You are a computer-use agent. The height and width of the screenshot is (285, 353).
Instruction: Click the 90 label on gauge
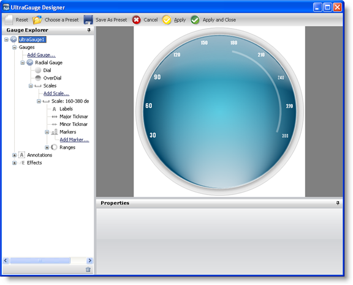157,77
